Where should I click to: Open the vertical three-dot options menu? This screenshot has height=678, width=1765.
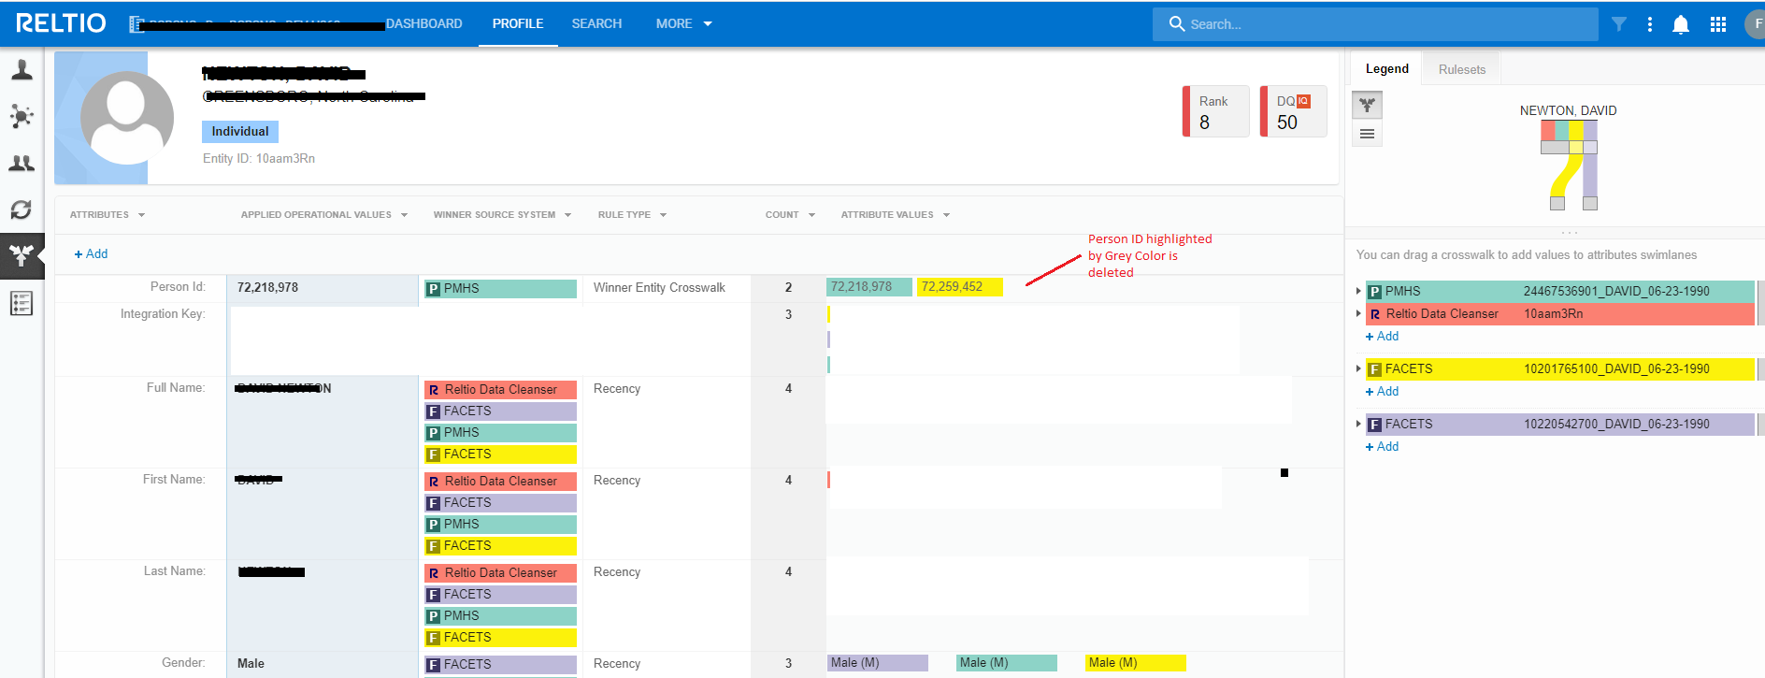click(x=1650, y=24)
